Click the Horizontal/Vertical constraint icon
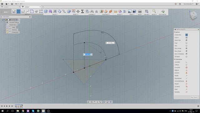This screenshot has width=200, height=113. click(187, 81)
